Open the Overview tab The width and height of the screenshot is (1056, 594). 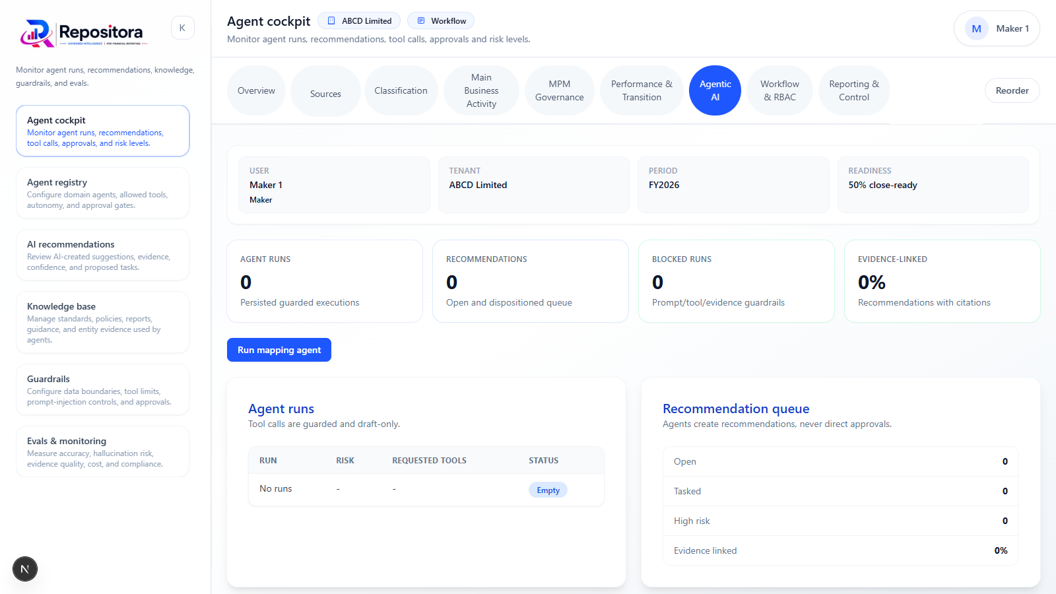[x=256, y=90]
